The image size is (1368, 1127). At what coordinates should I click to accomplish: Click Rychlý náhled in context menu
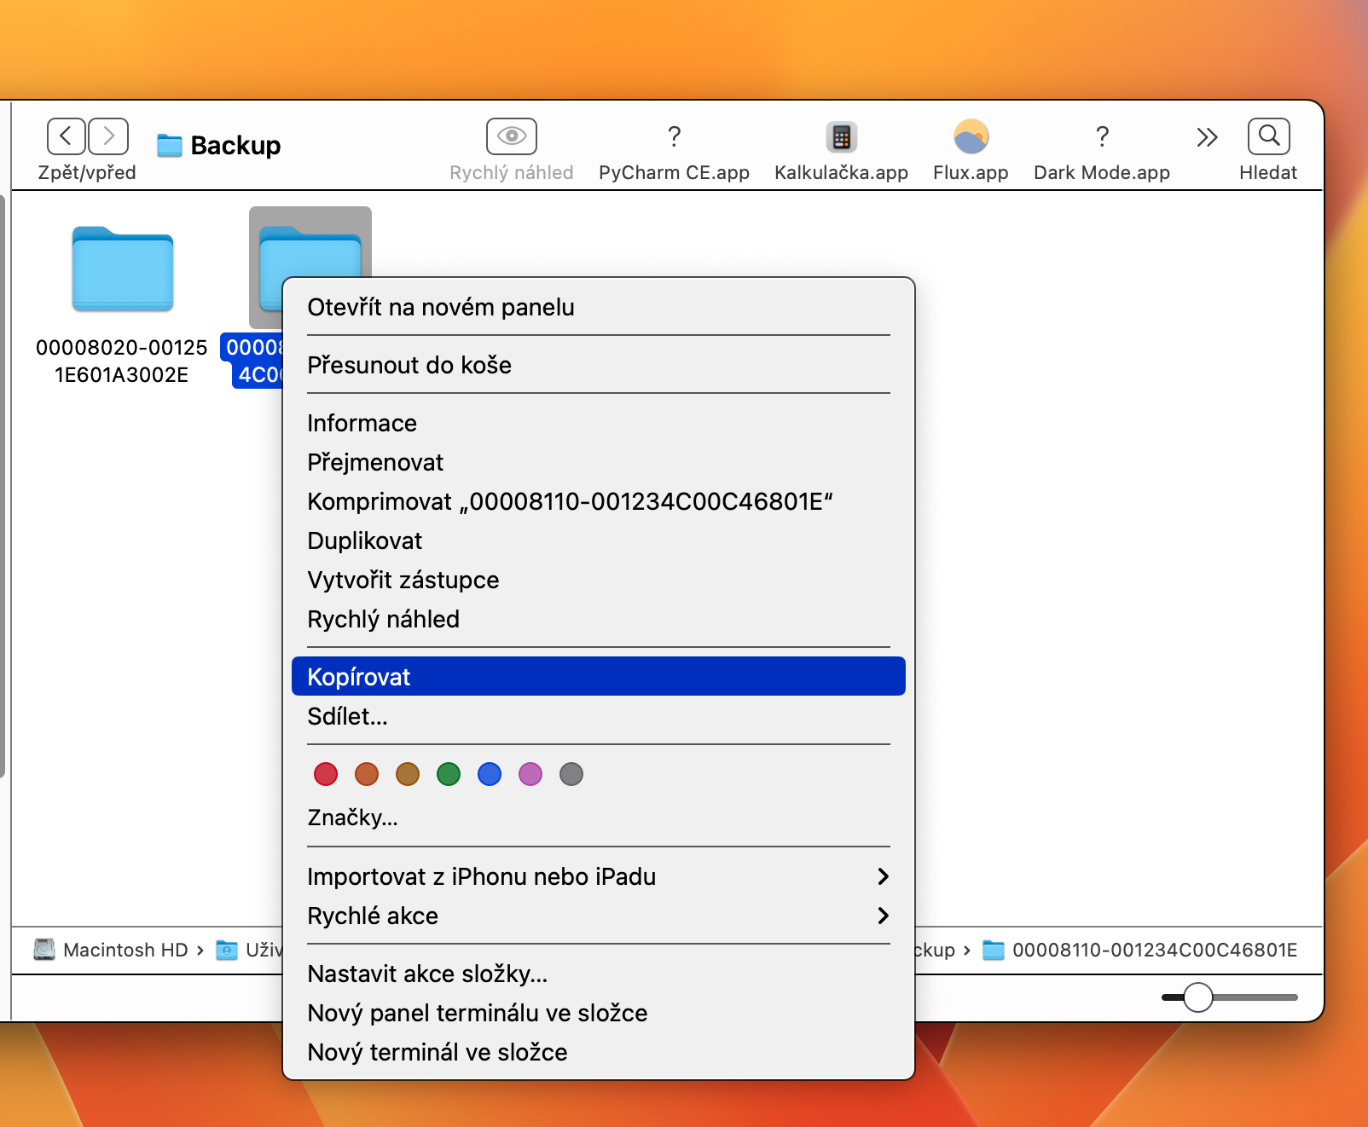click(x=599, y=619)
